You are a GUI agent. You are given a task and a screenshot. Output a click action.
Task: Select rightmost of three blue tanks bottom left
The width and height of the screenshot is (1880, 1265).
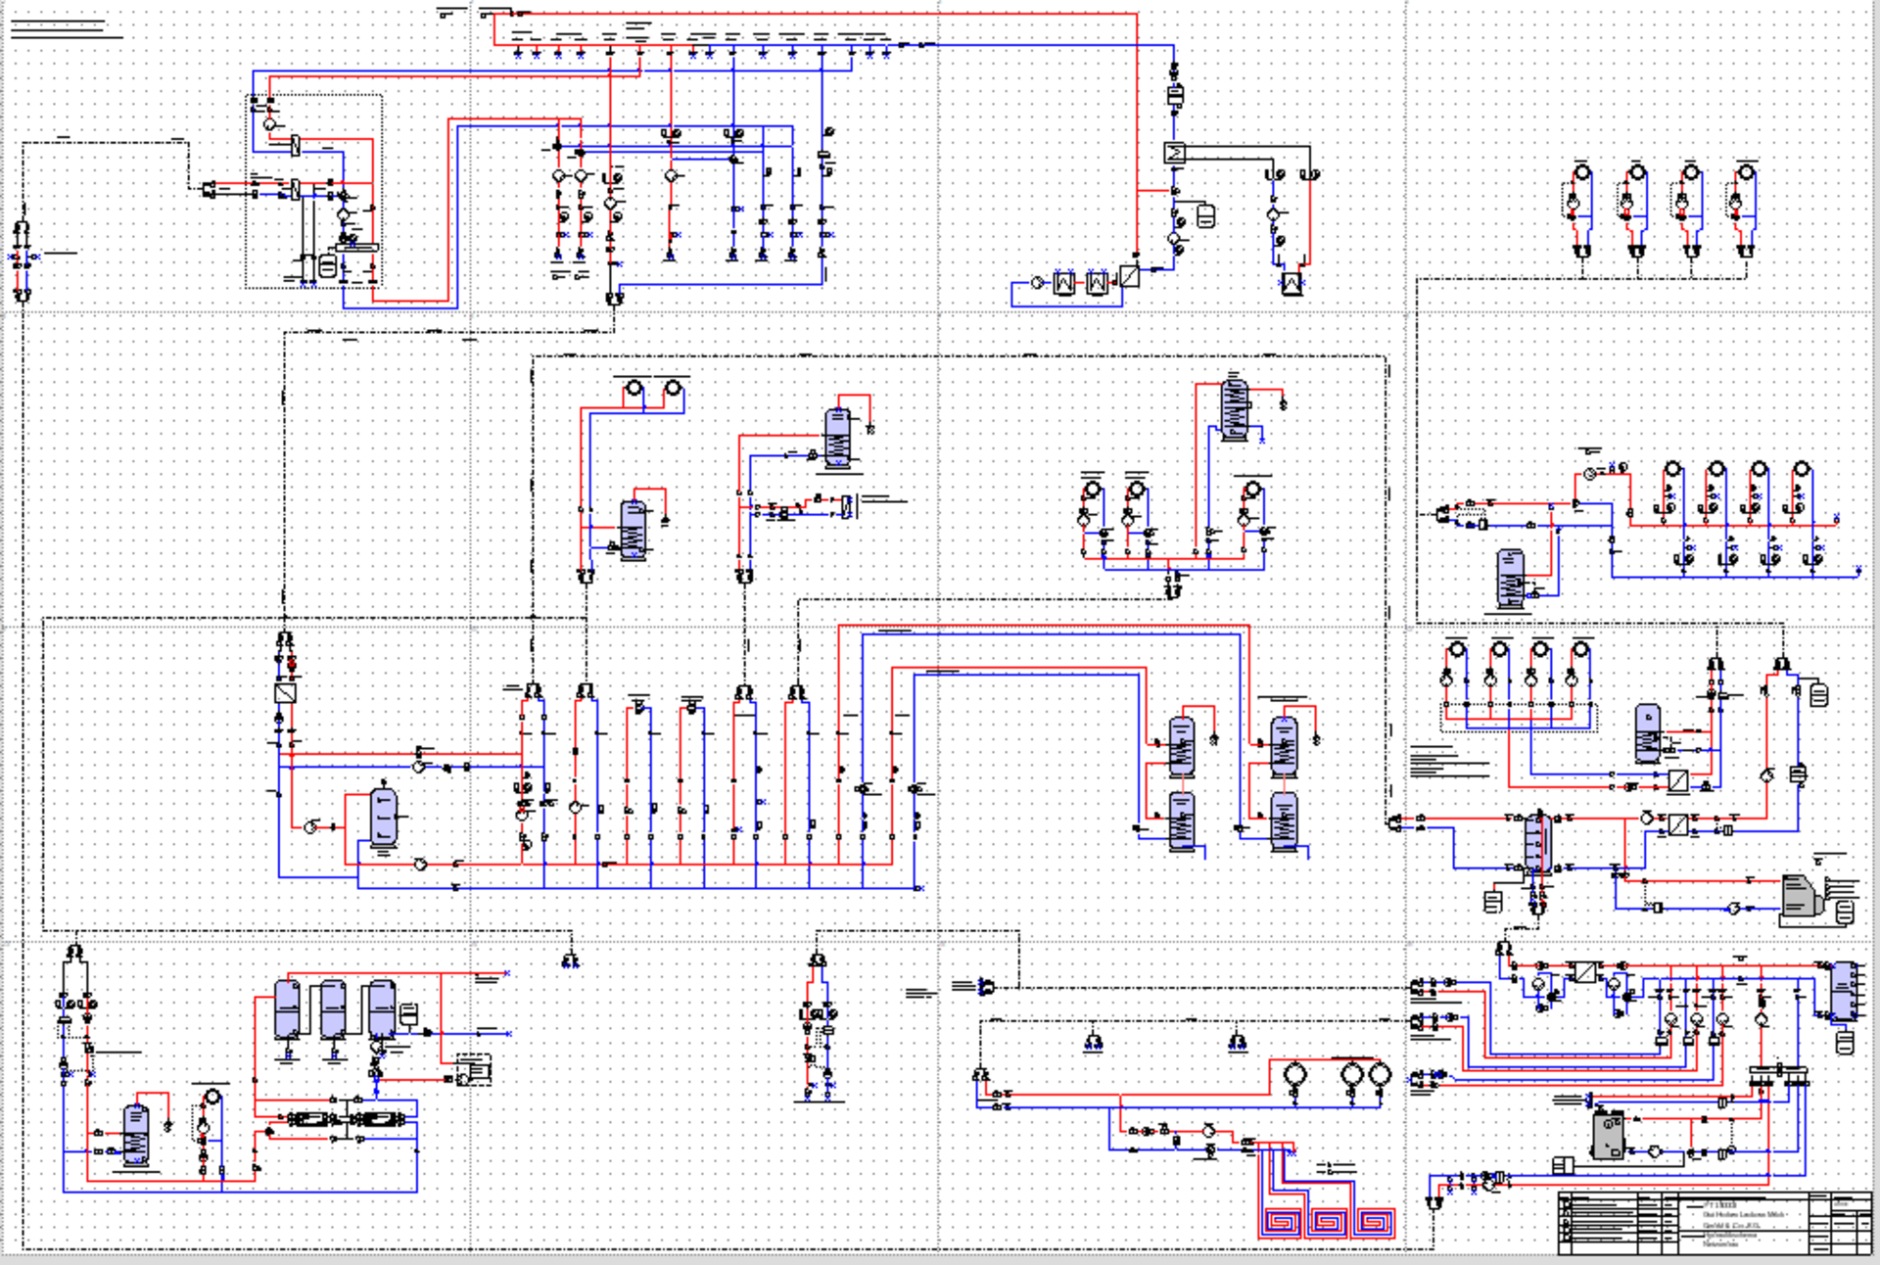(382, 1008)
